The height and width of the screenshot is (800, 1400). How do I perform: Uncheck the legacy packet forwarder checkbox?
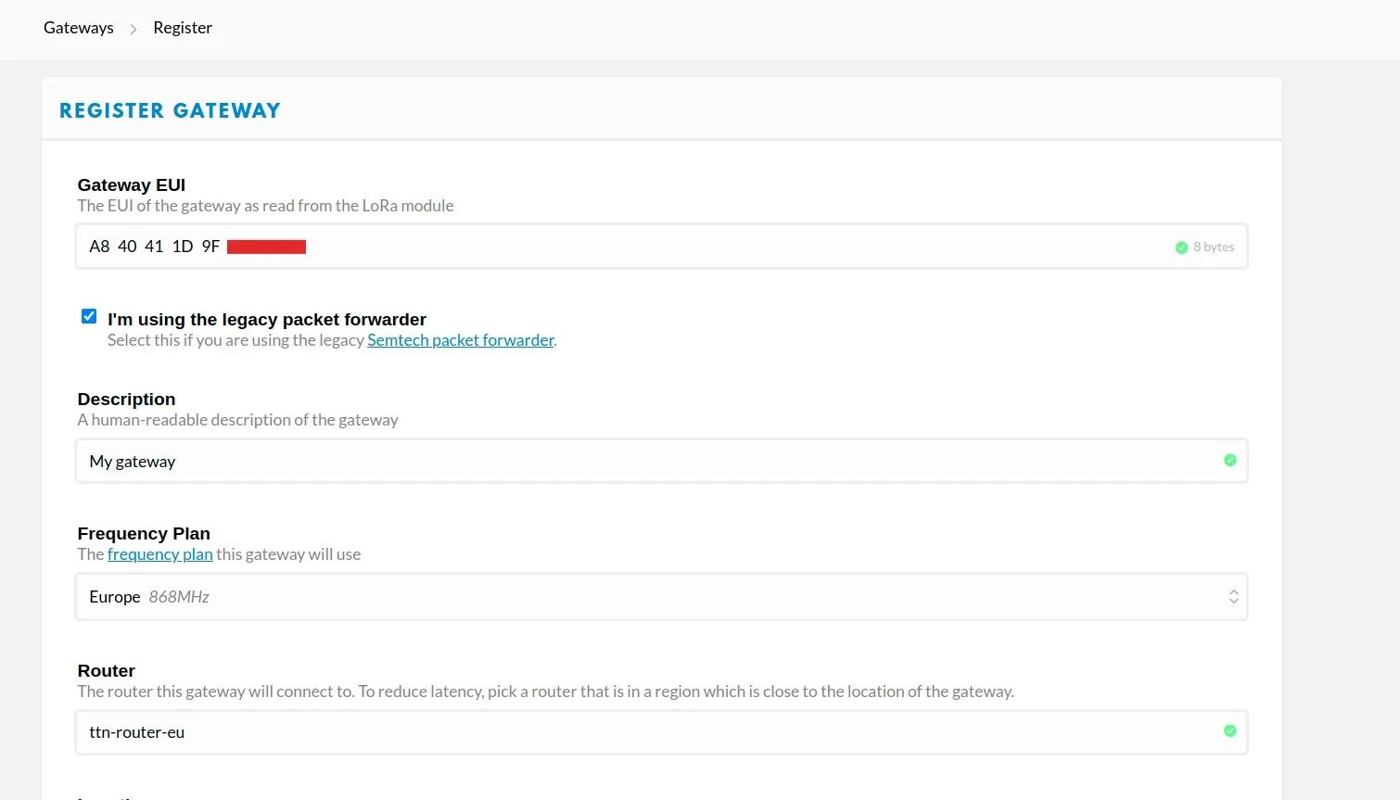point(89,316)
